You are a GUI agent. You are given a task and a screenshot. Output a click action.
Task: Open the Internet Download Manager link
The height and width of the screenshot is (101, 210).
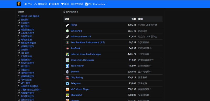coord(86,54)
